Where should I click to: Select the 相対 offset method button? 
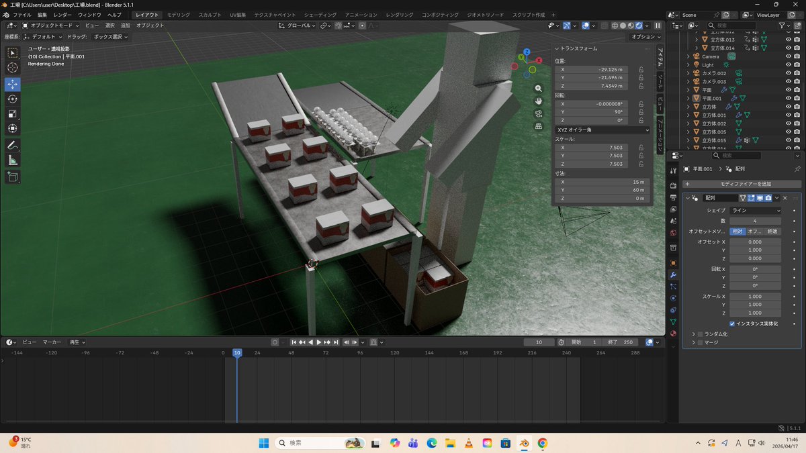737,232
